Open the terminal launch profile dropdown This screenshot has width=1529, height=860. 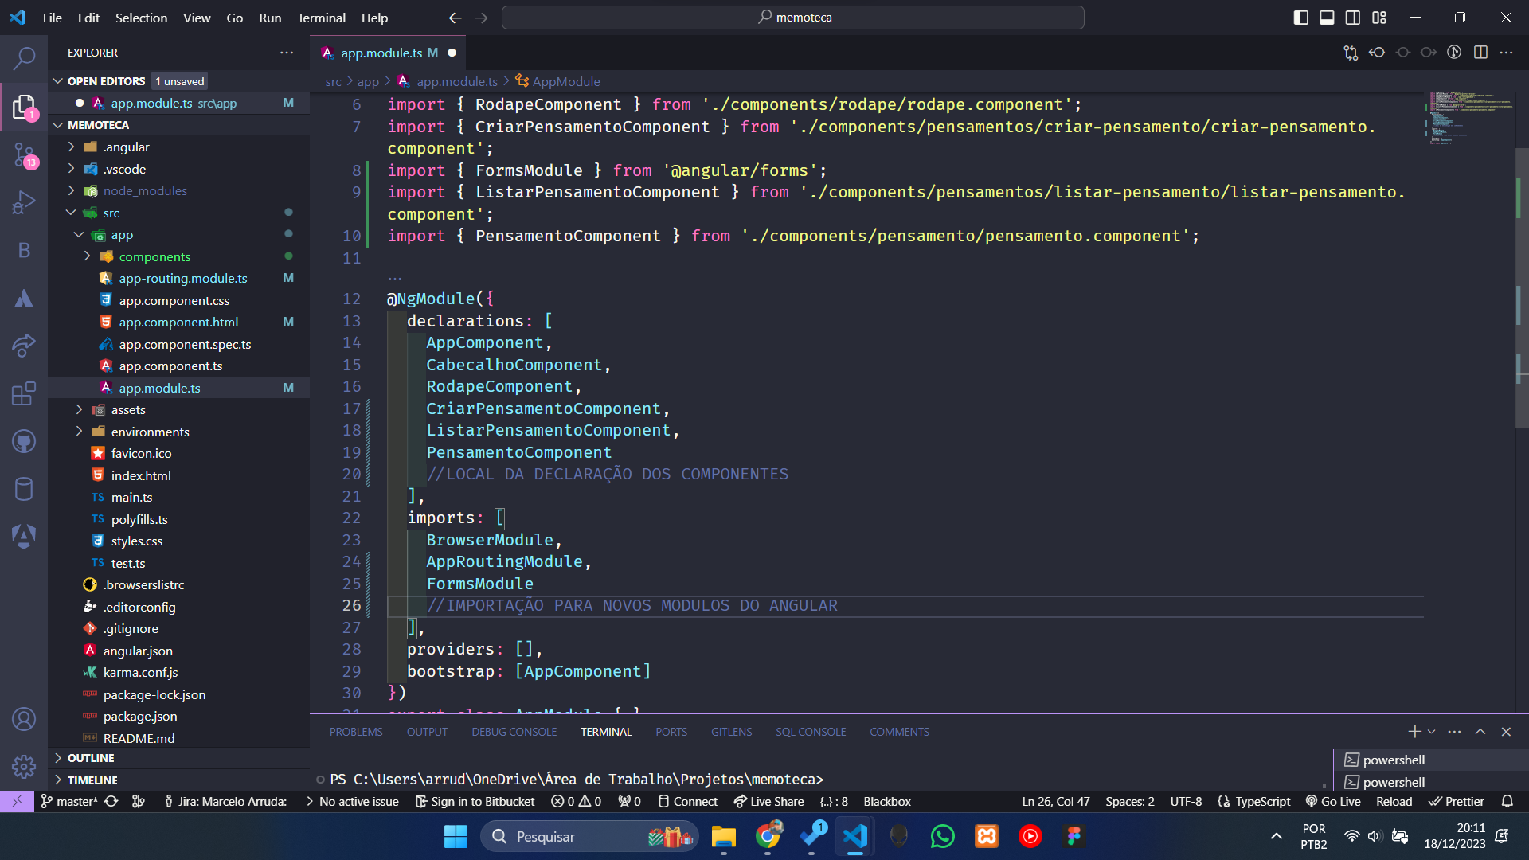pos(1432,732)
